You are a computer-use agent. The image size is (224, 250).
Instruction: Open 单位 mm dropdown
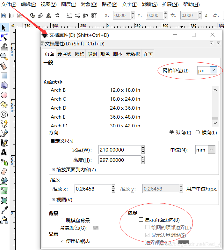pyautogui.click(x=212, y=150)
